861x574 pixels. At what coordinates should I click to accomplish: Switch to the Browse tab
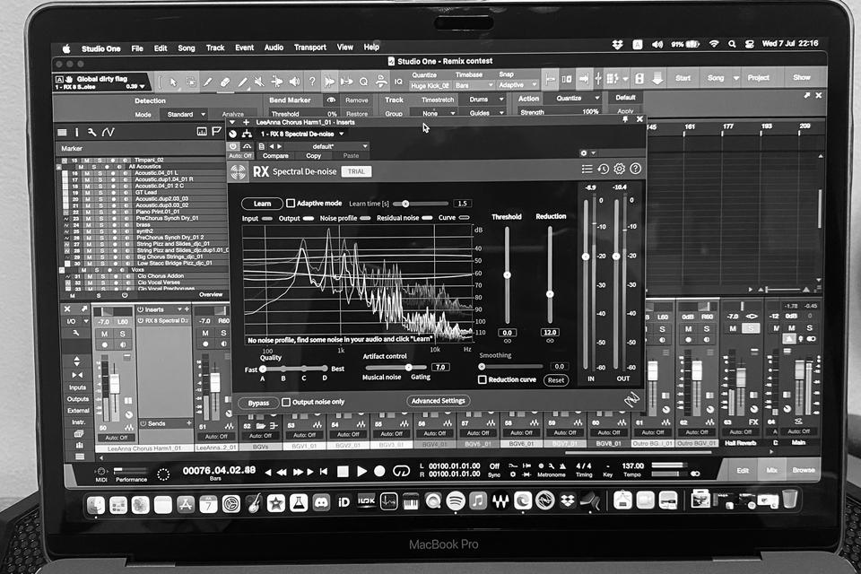[x=804, y=470]
